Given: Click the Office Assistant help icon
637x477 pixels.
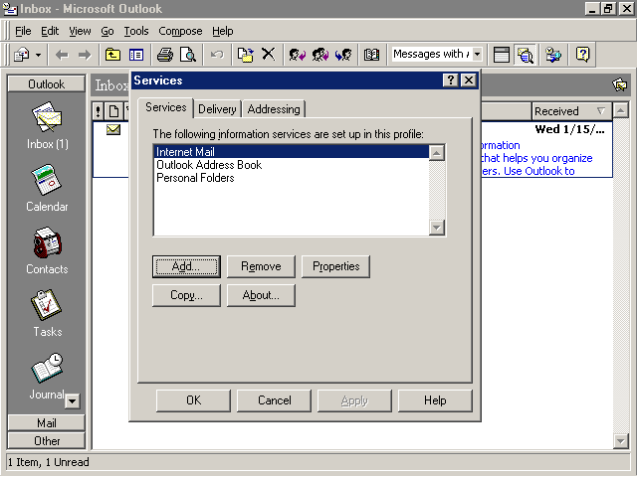Looking at the screenshot, I should click(583, 55).
